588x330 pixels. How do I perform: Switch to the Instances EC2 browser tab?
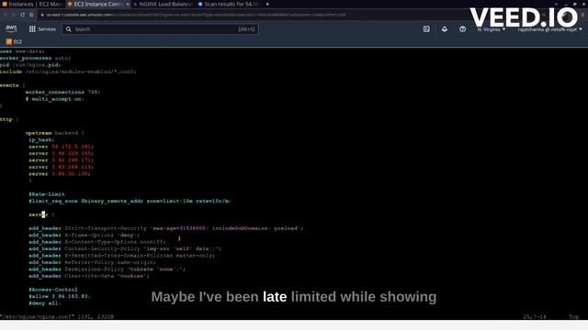pyautogui.click(x=31, y=4)
